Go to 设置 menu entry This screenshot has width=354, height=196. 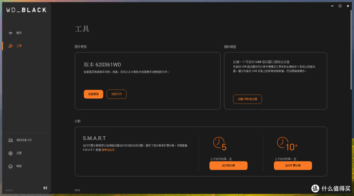click(x=19, y=153)
